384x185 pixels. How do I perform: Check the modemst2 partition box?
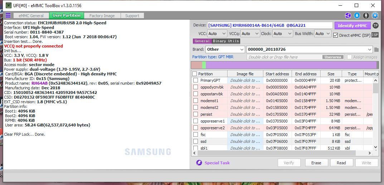tap(195, 107)
